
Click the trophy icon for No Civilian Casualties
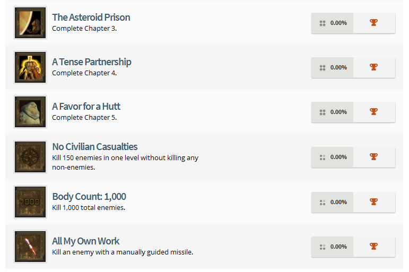(374, 157)
